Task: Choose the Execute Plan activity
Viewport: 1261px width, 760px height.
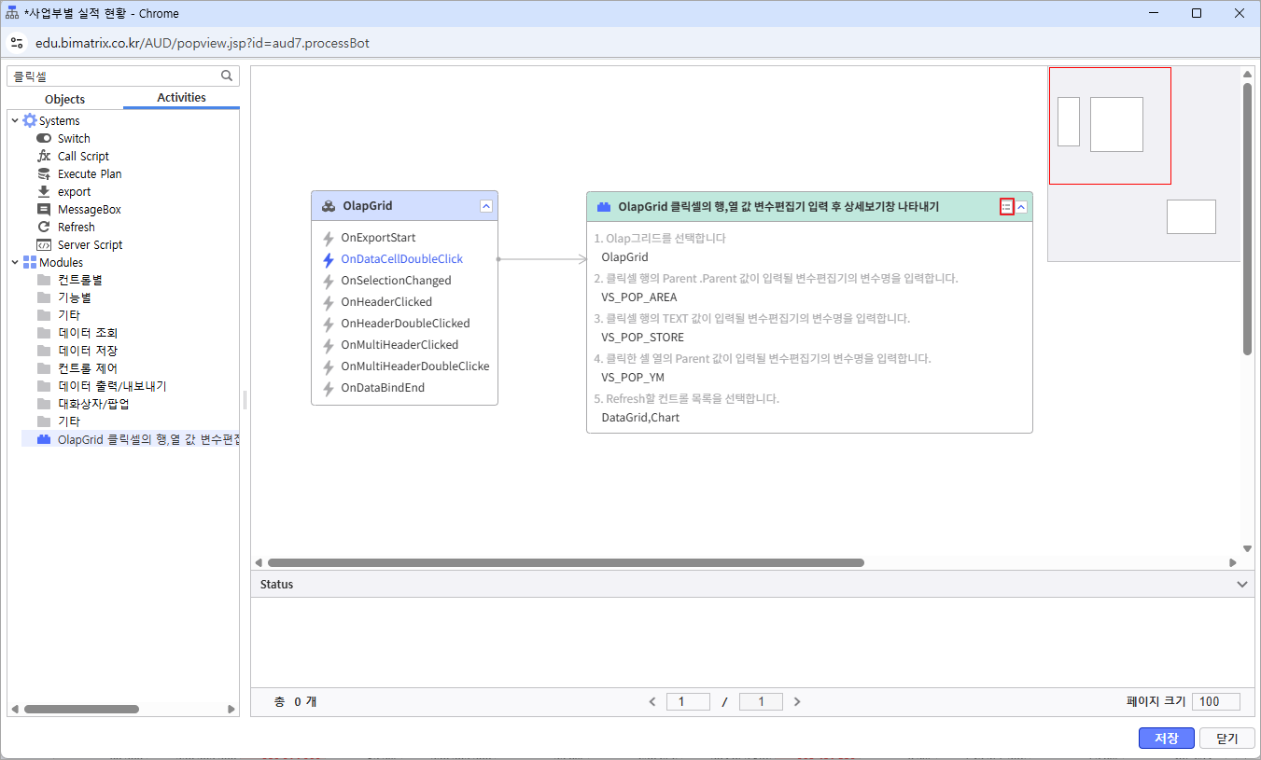Action: 89,174
